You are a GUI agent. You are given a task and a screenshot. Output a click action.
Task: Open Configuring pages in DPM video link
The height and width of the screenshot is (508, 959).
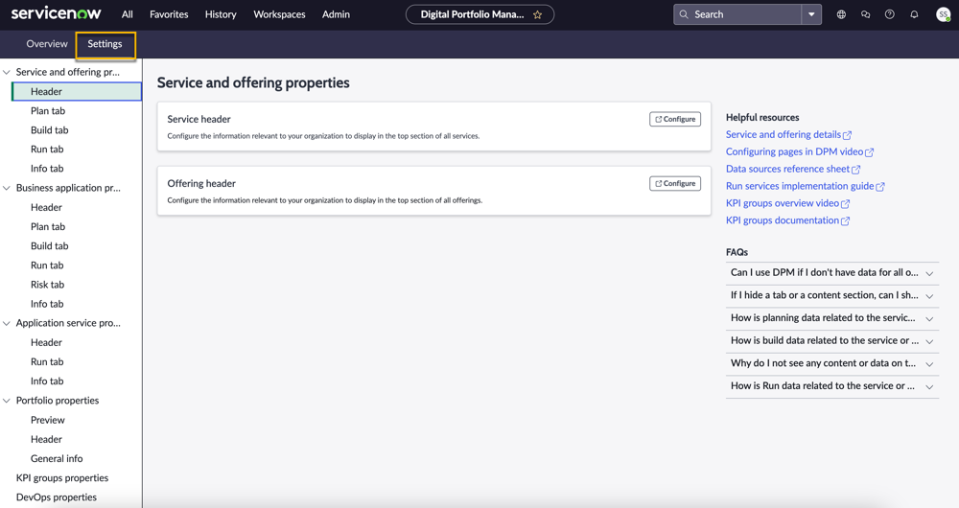click(x=800, y=151)
